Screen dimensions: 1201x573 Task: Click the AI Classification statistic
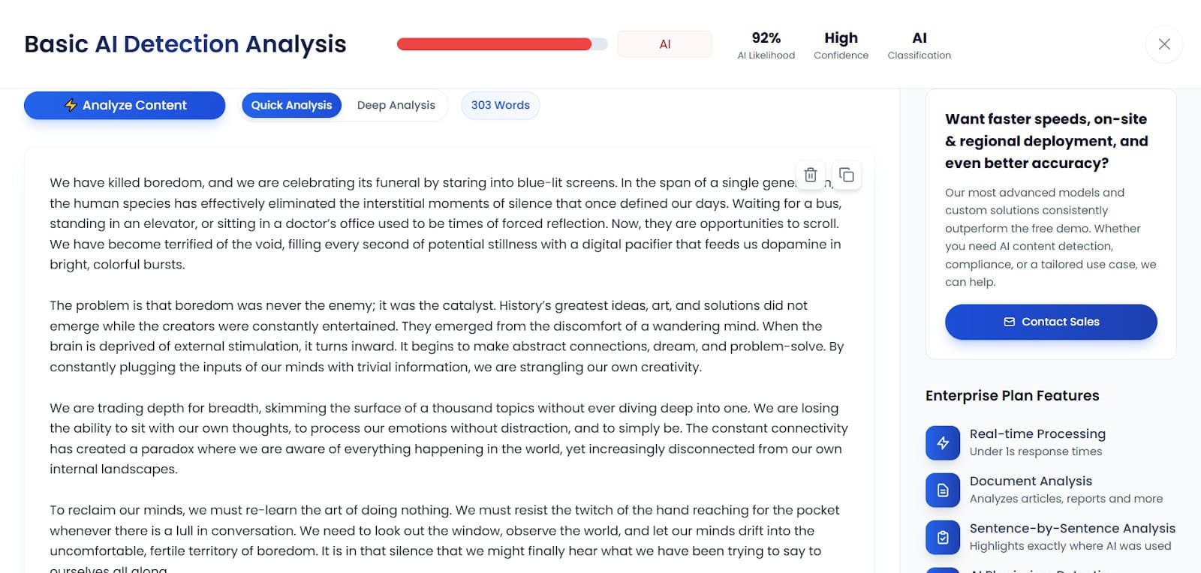(x=919, y=45)
